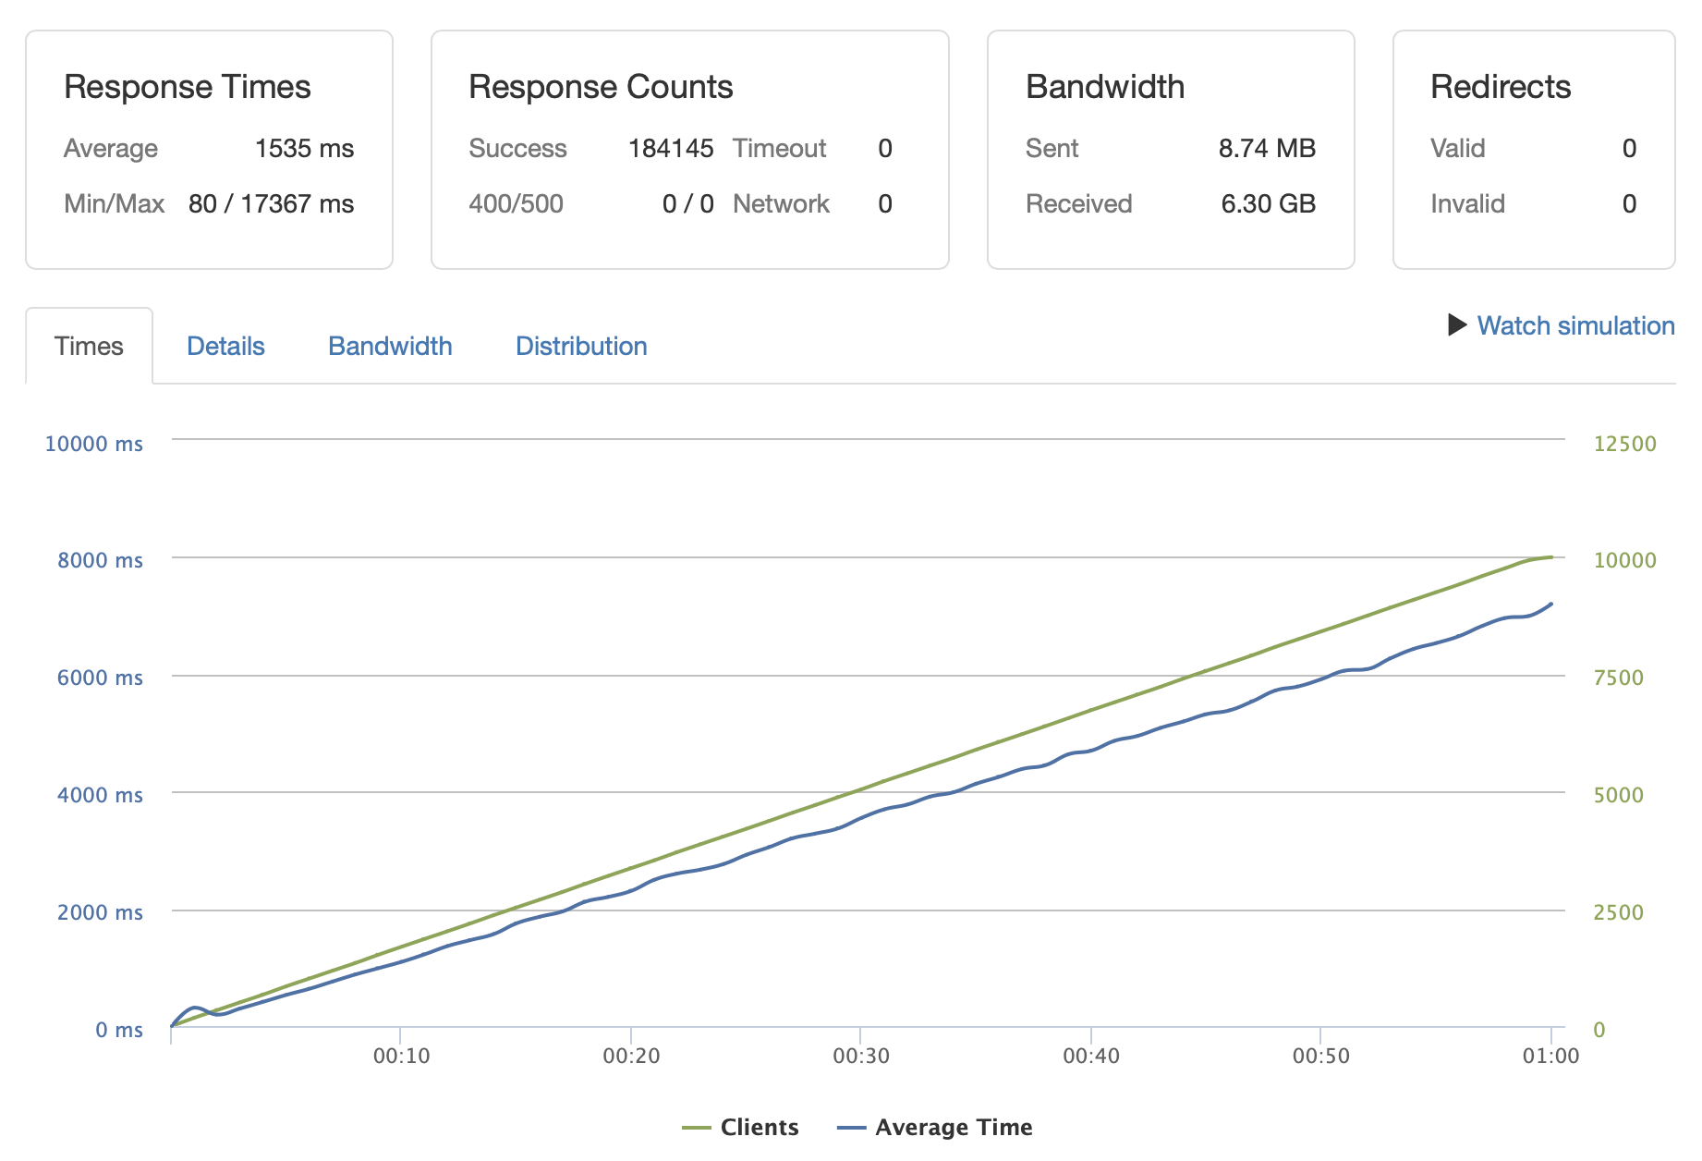Open the Watch simulation link
The height and width of the screenshot is (1161, 1702).
pyautogui.click(x=1575, y=325)
